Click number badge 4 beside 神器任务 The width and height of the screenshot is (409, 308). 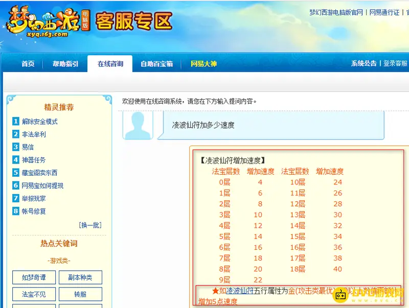tap(16, 160)
